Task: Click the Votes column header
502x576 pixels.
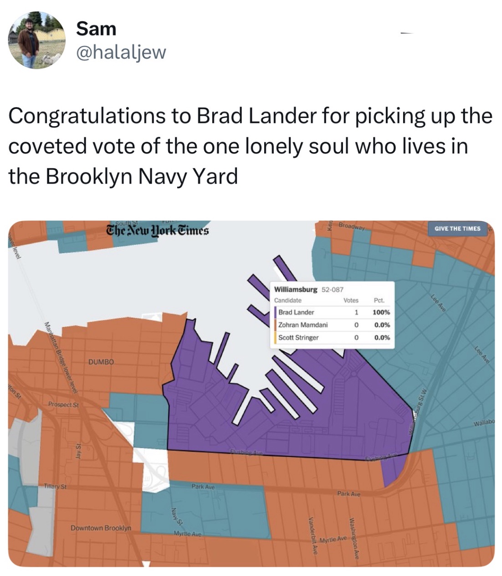Action: [x=351, y=300]
